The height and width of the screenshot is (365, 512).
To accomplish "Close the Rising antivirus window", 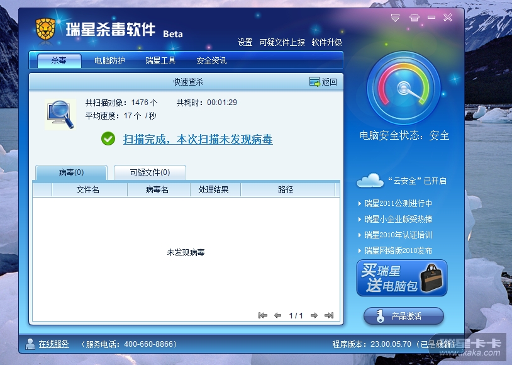I will [x=448, y=18].
